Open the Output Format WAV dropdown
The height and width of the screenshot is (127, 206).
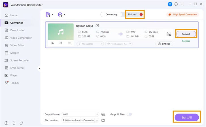point(80,114)
